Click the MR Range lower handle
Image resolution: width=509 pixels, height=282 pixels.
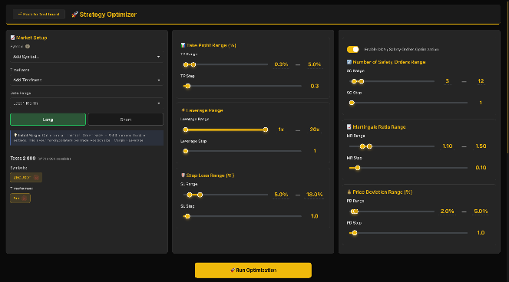pyautogui.click(x=362, y=146)
